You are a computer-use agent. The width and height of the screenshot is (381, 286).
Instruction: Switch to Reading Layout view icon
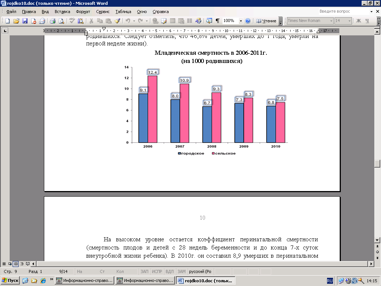[x=28, y=264]
